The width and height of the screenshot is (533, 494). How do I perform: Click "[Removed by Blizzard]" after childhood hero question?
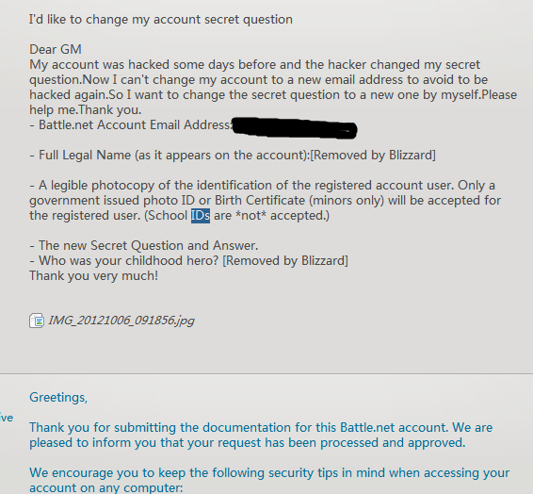coord(285,261)
